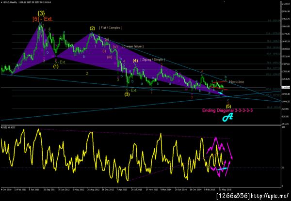The image size is (291, 201).
Task: Click the RSI(5) indicator label
Action: click(7, 127)
